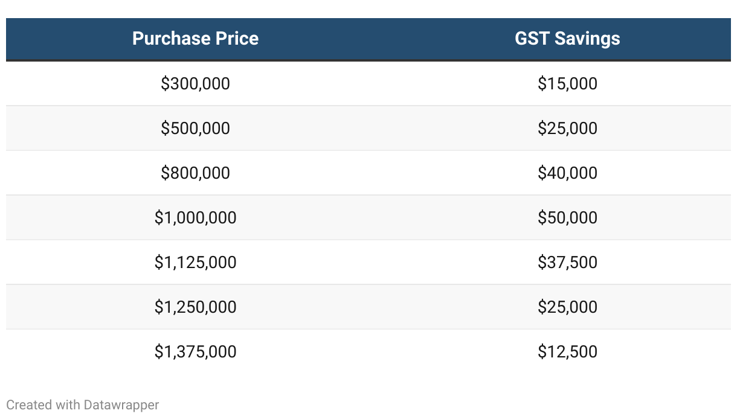Select the $300,000 purchase price cell
Viewport: 737px width, 419px height.
point(195,83)
